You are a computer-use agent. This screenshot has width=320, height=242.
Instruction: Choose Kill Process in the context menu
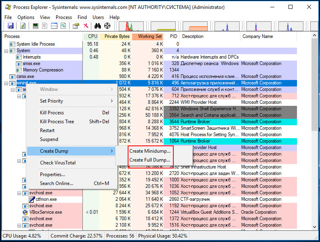72,113
